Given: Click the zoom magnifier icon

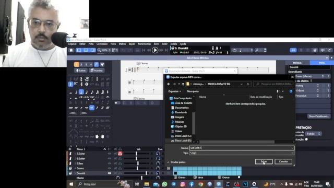Looking at the screenshot, I should [99, 50].
